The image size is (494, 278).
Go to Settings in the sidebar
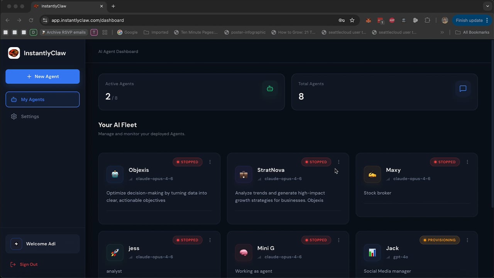42,116
